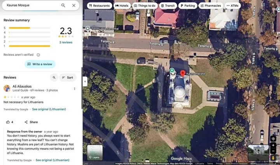Click the search magnifier icon in search box
Image resolution: width=280 pixels, height=165 pixels.
click(63, 5)
